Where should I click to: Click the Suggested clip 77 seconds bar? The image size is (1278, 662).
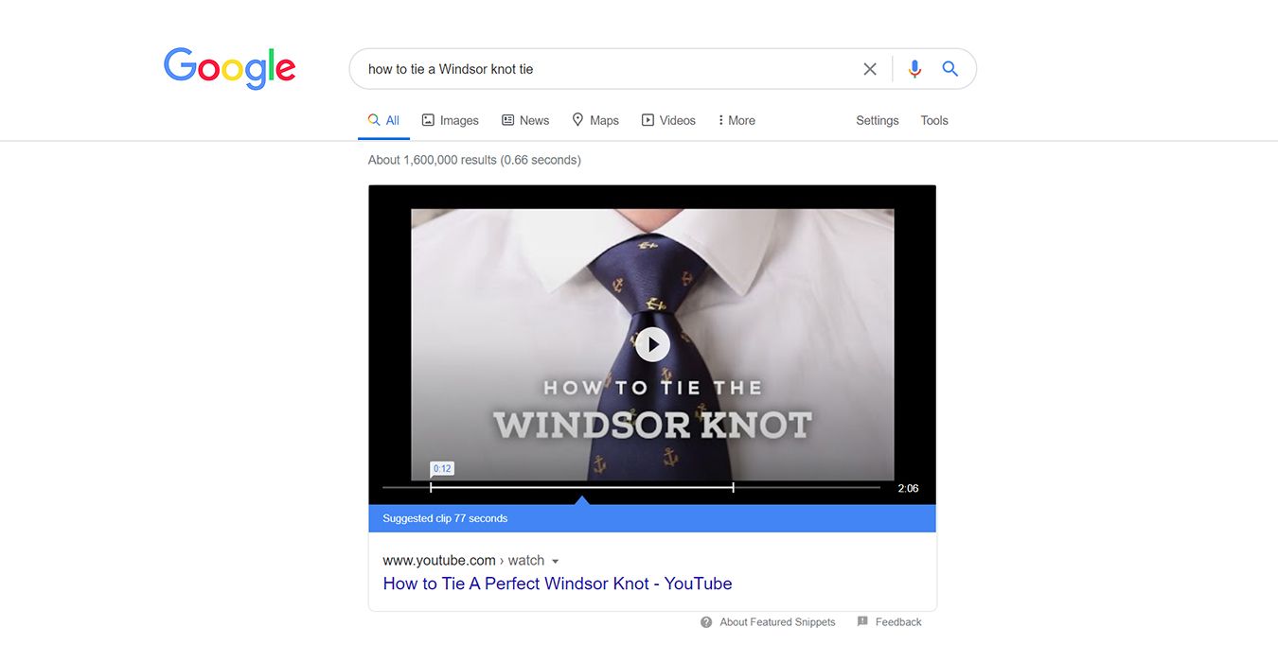652,518
